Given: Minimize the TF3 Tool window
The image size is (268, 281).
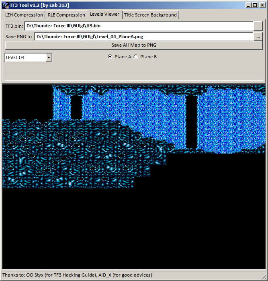Looking at the screenshot, I should (x=248, y=5).
